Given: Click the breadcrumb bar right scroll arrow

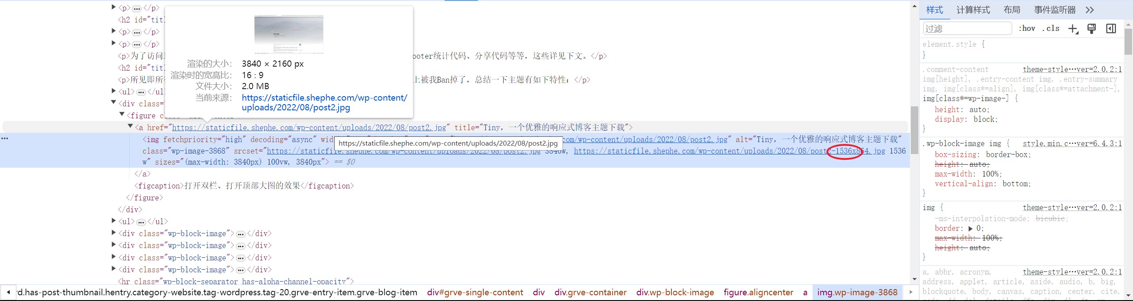Looking at the screenshot, I should click(910, 292).
